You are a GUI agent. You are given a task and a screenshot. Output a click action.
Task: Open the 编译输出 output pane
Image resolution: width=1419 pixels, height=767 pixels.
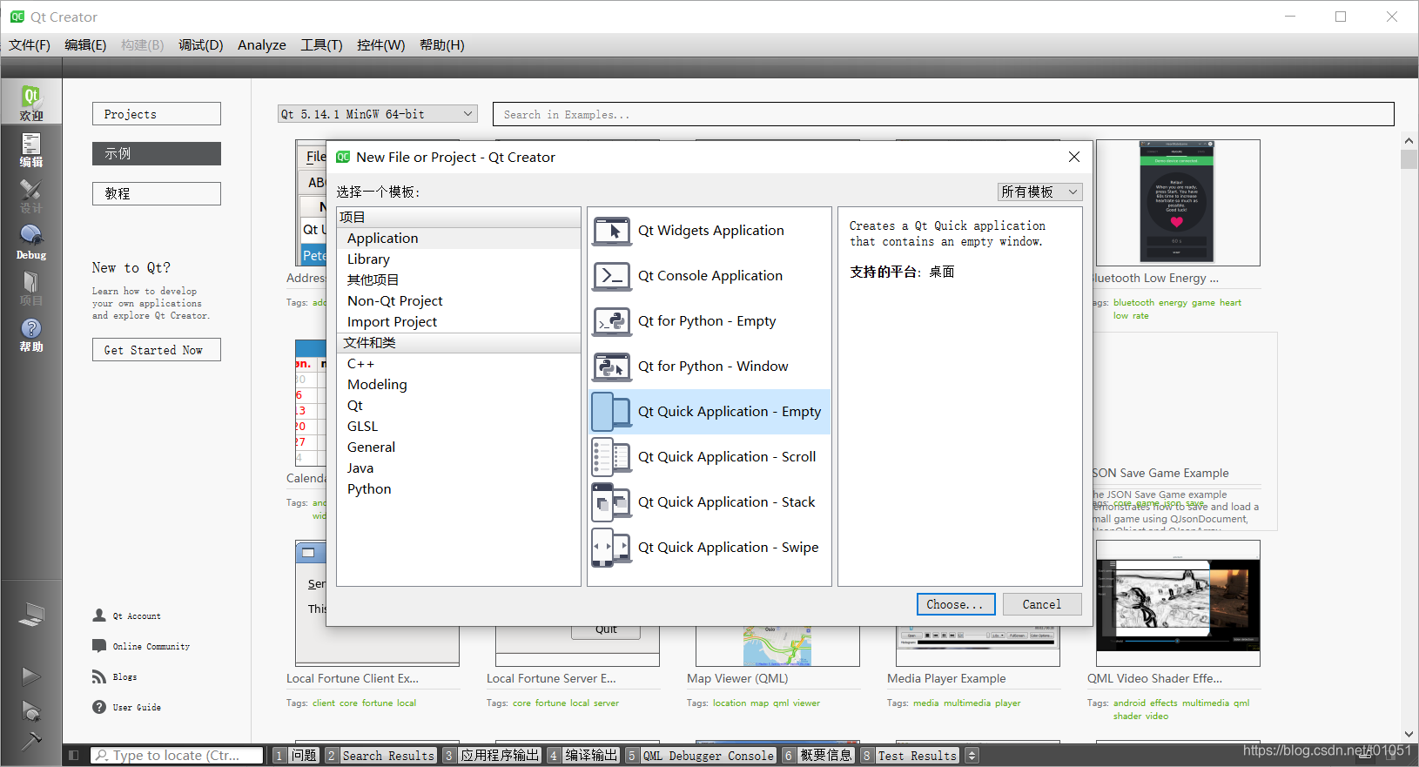coord(583,756)
